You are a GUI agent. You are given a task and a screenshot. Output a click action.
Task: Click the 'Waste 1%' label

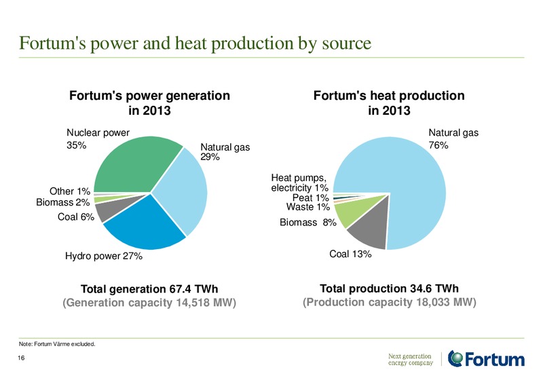pos(308,207)
